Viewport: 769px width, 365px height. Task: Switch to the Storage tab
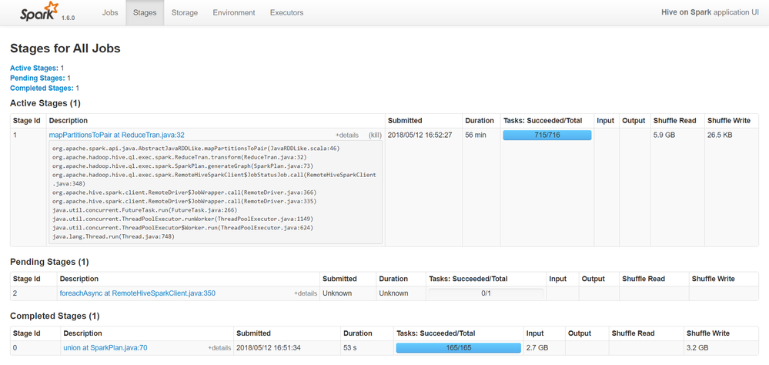184,12
